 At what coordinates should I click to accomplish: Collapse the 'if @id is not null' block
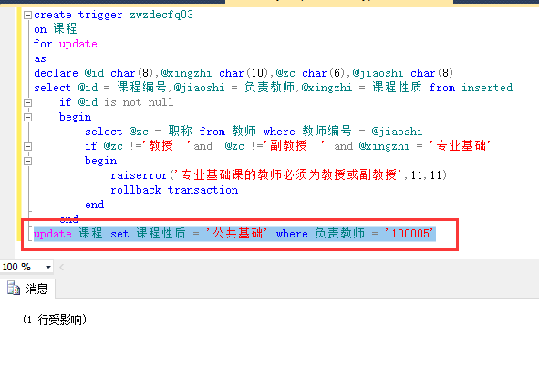[x=27, y=102]
